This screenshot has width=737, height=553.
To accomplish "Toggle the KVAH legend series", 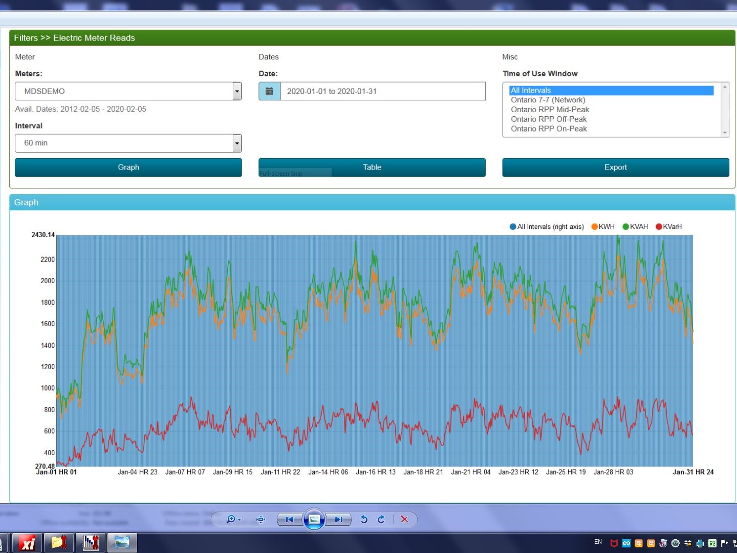I will 635,227.
